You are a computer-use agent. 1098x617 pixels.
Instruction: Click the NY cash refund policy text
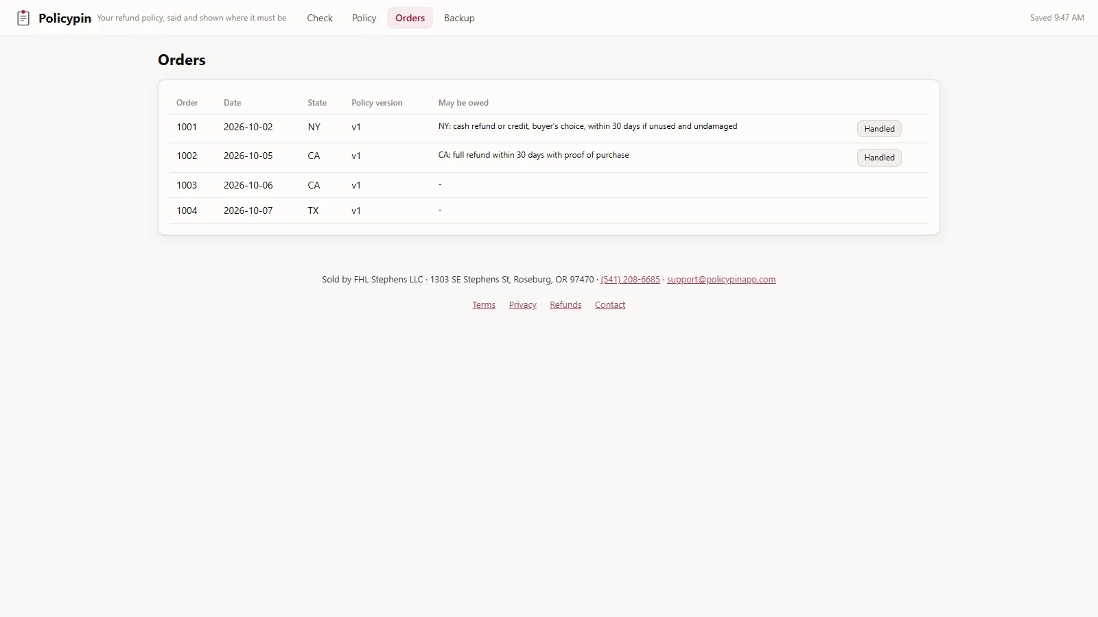coord(587,126)
